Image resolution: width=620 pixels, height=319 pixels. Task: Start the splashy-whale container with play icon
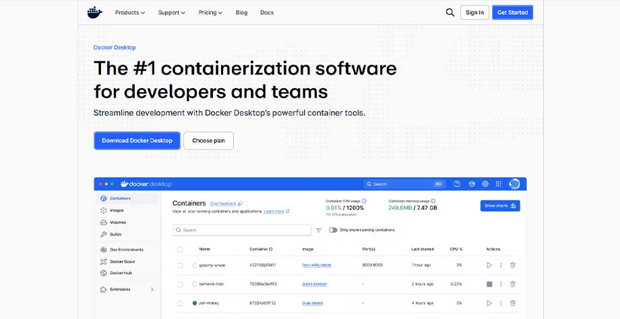pyautogui.click(x=489, y=265)
